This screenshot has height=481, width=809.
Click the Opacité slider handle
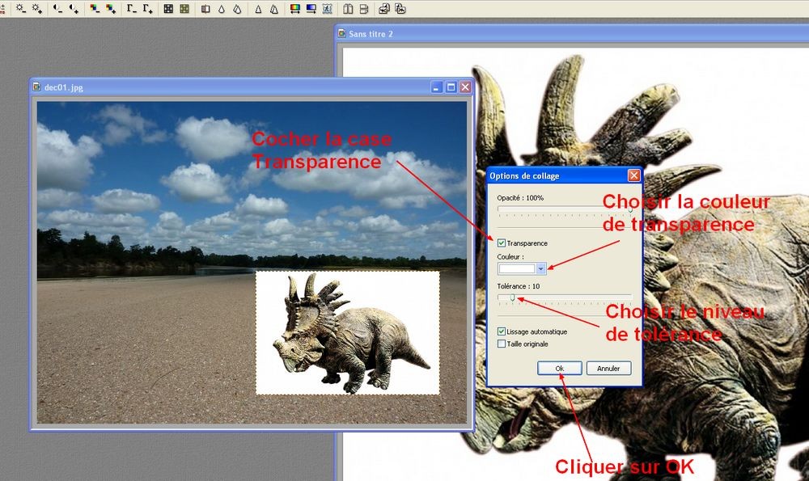point(630,209)
